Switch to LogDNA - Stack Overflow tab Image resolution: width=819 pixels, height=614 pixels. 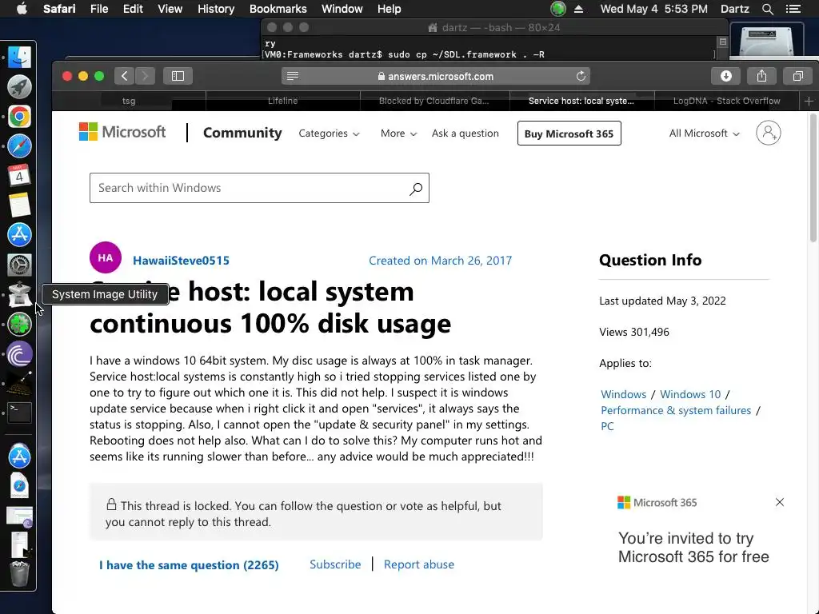726,101
